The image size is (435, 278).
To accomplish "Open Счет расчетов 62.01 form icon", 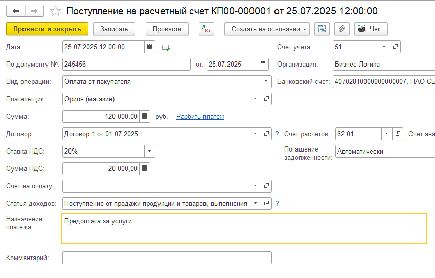I will coord(398,134).
